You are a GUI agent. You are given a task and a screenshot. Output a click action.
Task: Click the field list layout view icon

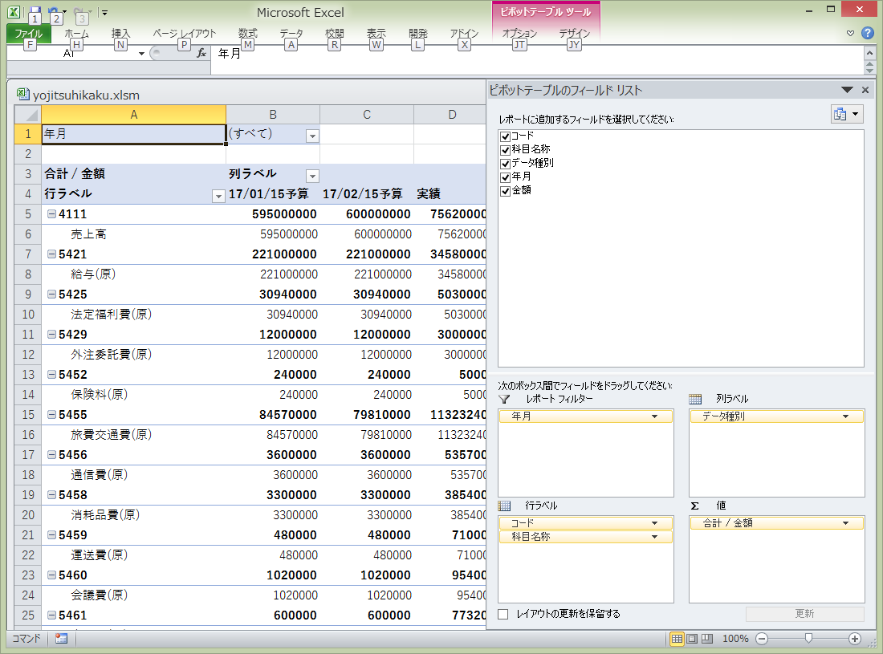[x=845, y=115]
